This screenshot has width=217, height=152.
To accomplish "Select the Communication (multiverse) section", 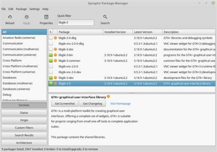I will pos(24,49).
